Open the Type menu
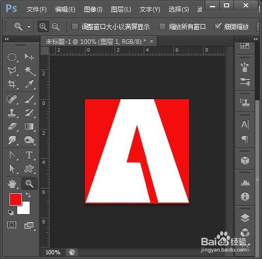The image size is (262, 259). coord(150,9)
